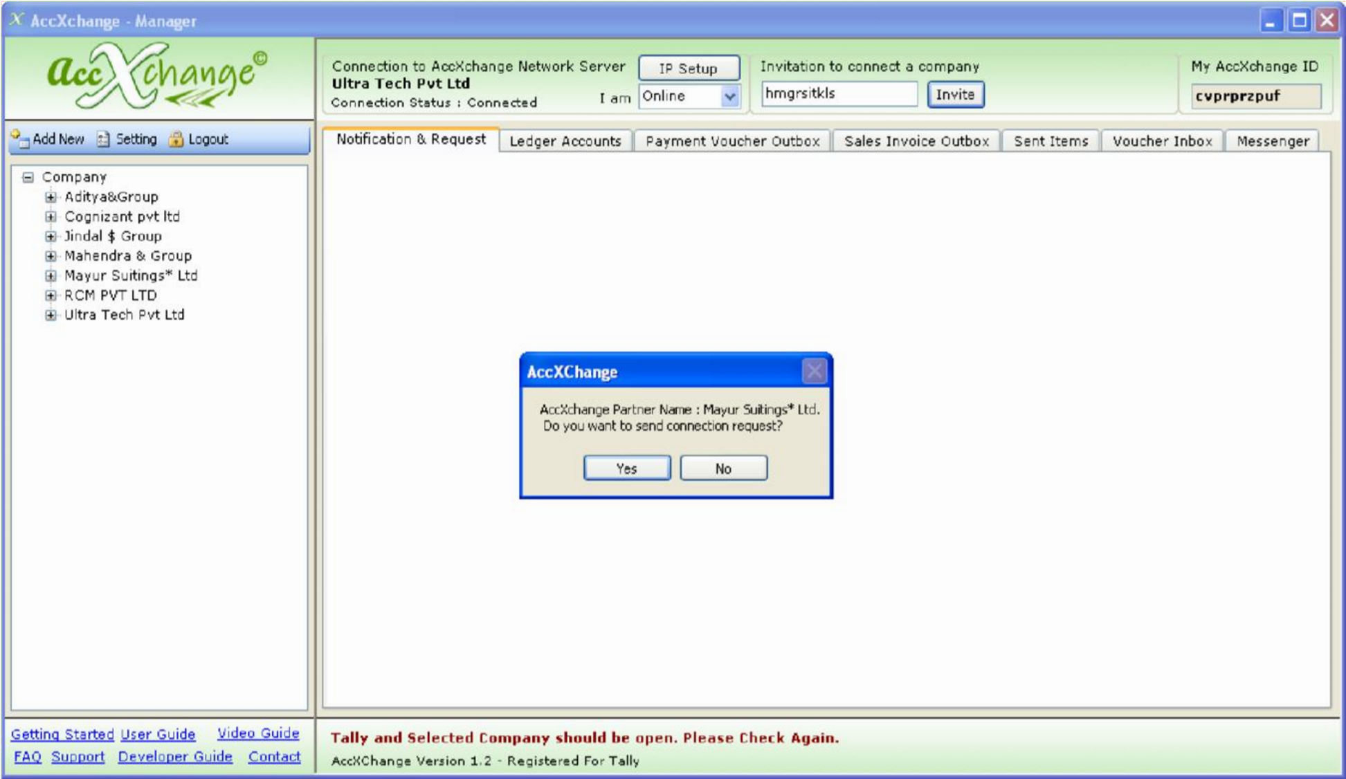Click the Add New icon
The image size is (1346, 779).
20,139
